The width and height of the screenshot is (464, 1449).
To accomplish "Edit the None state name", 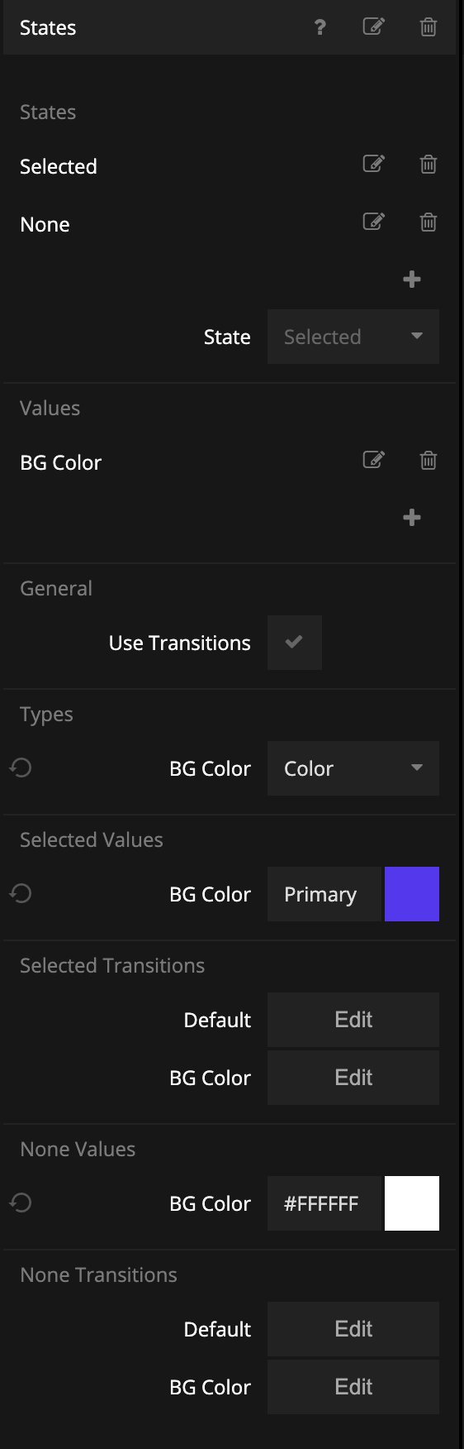I will [x=374, y=222].
